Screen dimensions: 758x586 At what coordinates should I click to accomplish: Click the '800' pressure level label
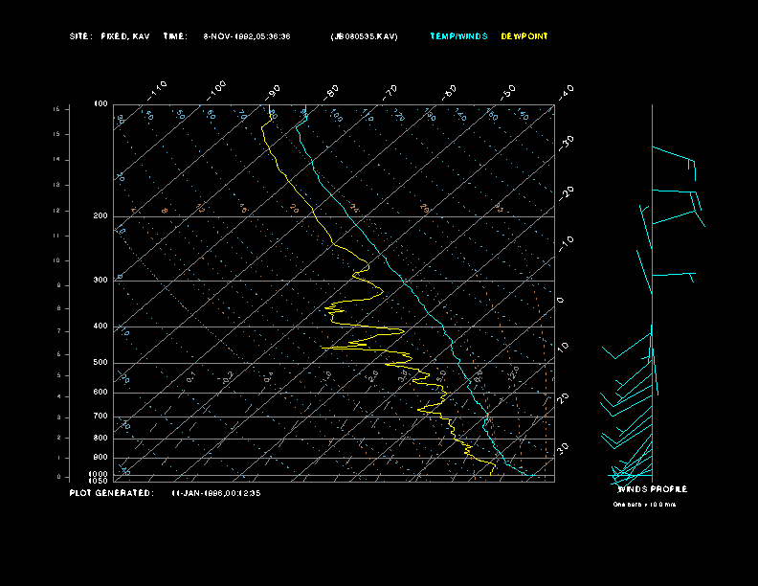click(x=100, y=438)
